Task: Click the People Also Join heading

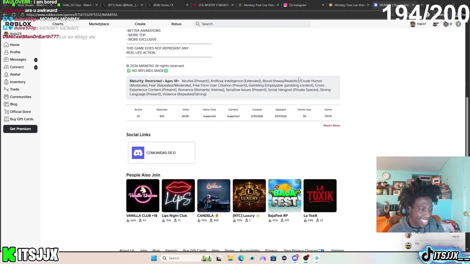Action: pos(143,175)
